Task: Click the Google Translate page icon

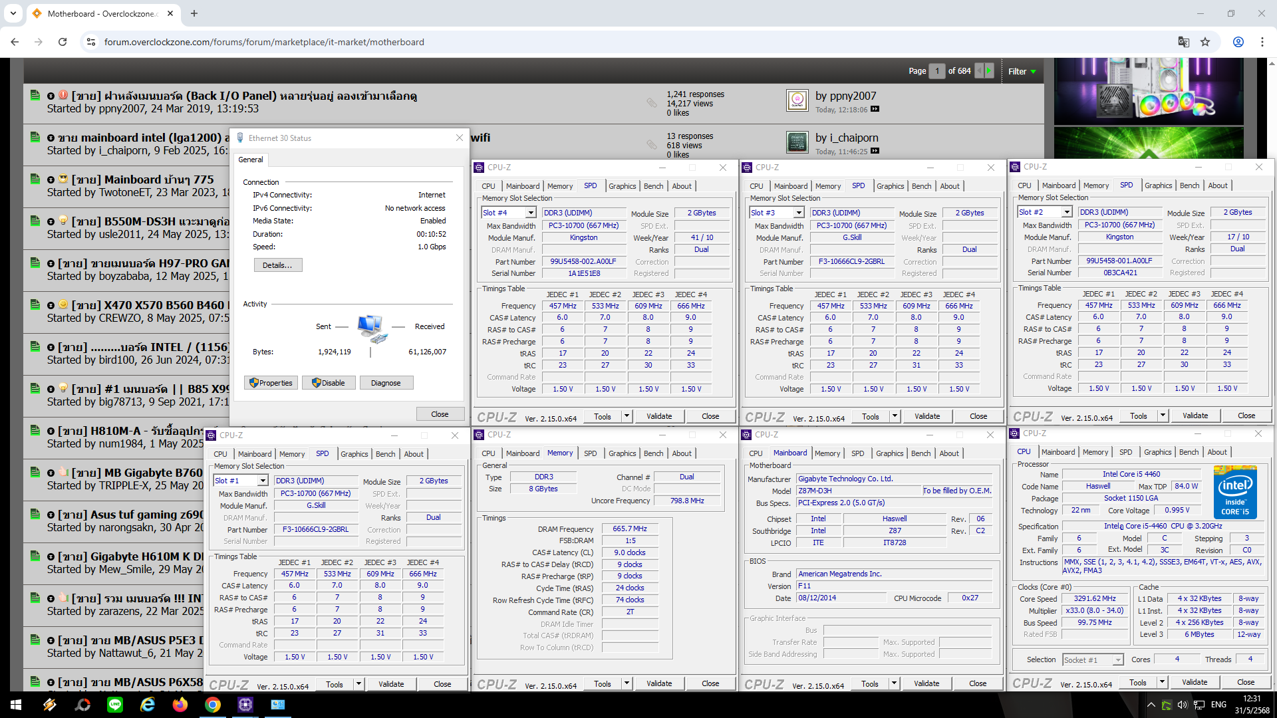Action: (1183, 42)
